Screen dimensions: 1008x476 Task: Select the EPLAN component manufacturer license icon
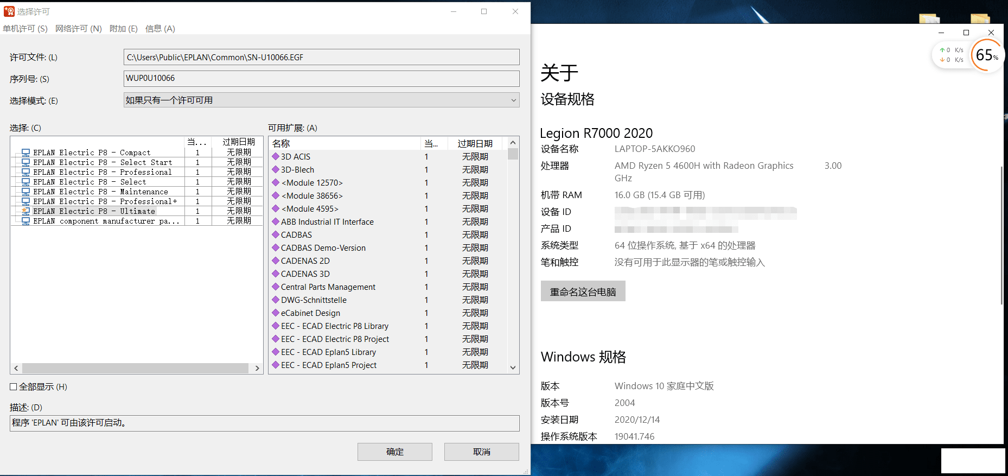click(x=25, y=221)
